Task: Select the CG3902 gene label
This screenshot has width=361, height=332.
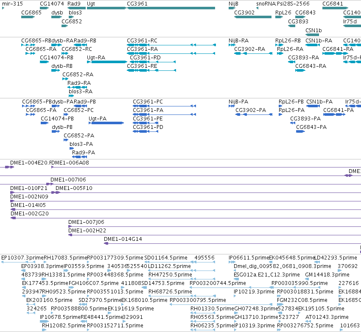Action: [244, 12]
